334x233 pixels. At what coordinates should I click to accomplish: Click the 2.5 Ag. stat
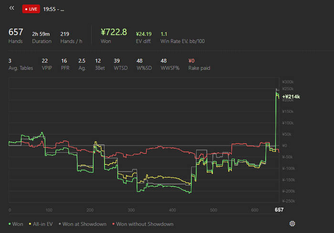pyautogui.click(x=82, y=64)
